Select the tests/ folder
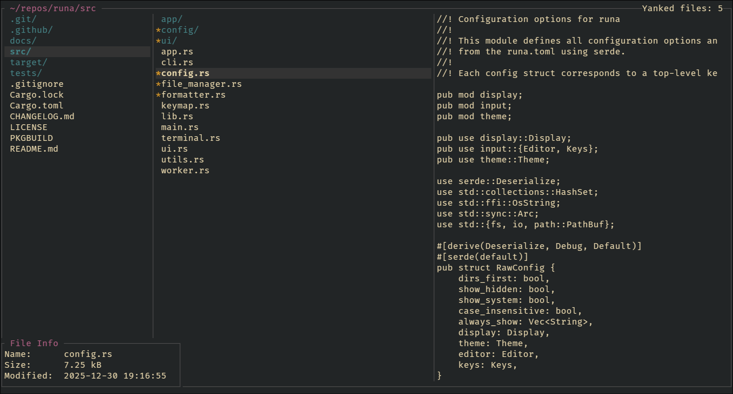The width and height of the screenshot is (733, 394). tap(26, 73)
